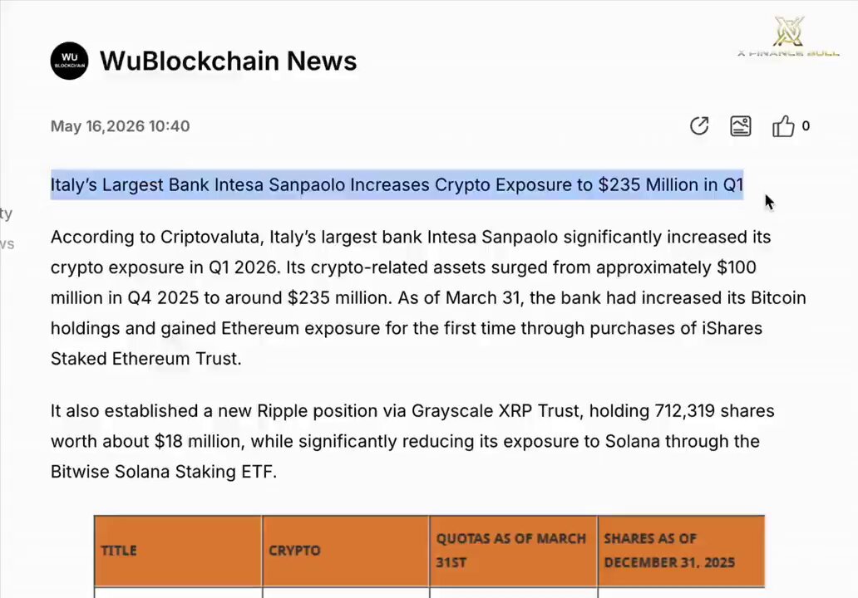Viewport: 858px width, 598px height.
Task: Click the 712,319 shares figure
Action: [715, 411]
